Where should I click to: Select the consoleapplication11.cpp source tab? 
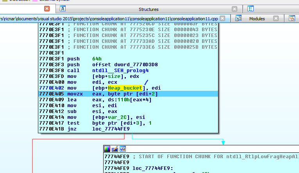click(x=109, y=18)
